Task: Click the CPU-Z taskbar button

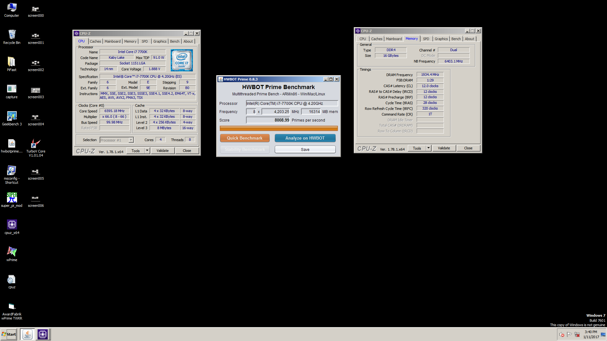Action: (x=43, y=334)
